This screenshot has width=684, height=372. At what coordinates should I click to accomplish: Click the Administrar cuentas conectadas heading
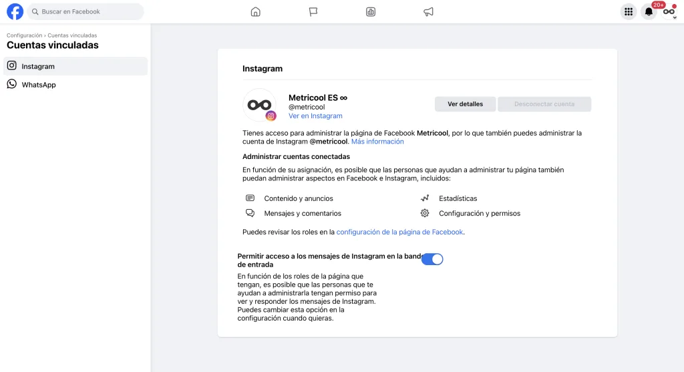pyautogui.click(x=296, y=156)
